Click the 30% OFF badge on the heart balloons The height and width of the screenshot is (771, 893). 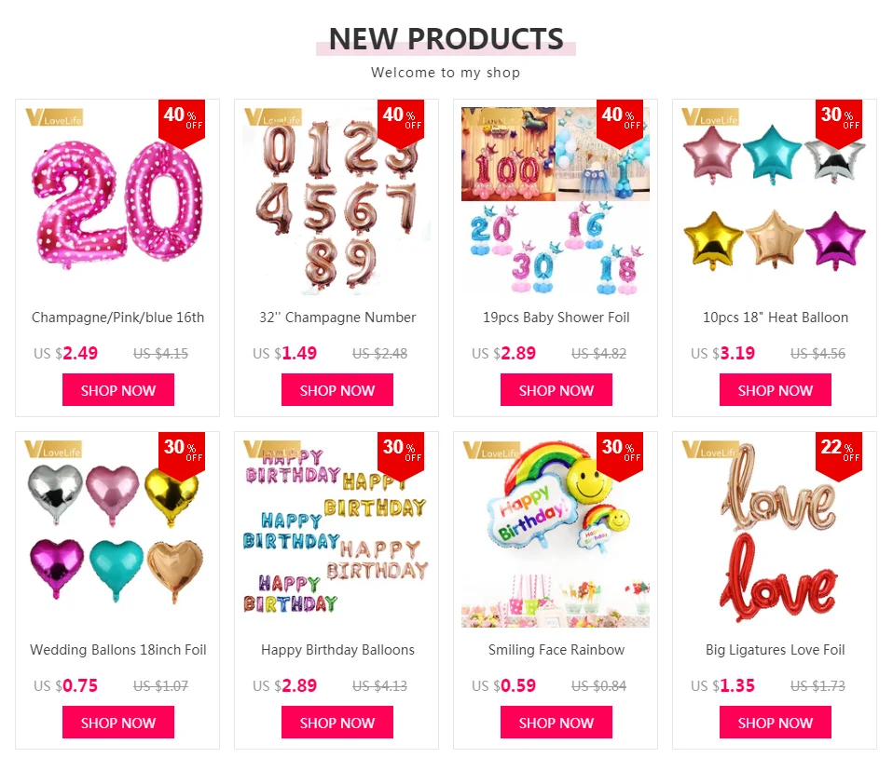(181, 456)
